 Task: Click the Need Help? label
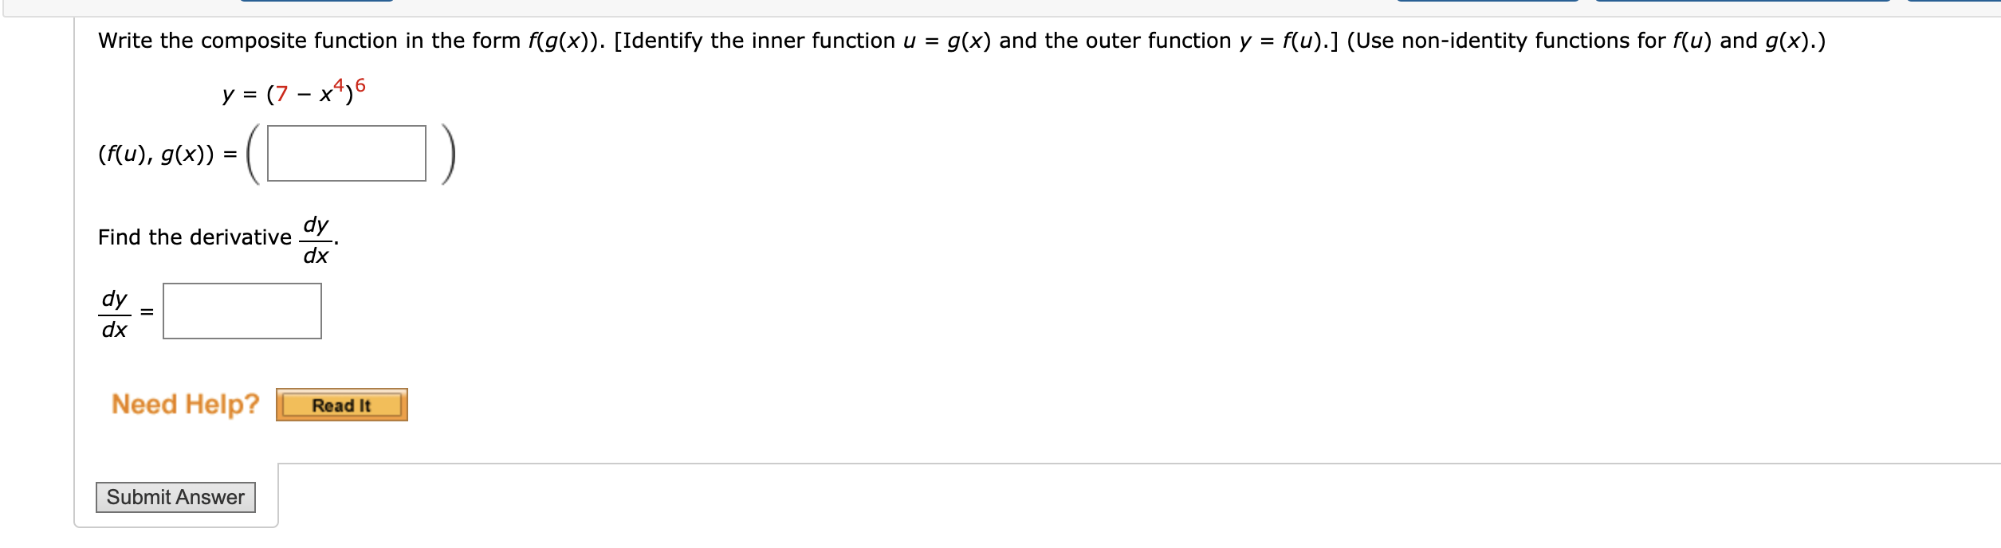point(185,403)
